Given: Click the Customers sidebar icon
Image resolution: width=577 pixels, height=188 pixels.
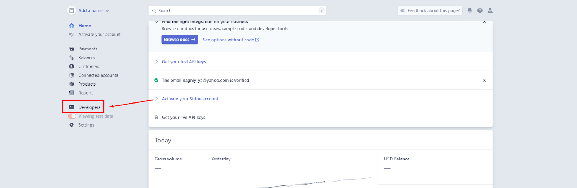Looking at the screenshot, I should (x=71, y=67).
